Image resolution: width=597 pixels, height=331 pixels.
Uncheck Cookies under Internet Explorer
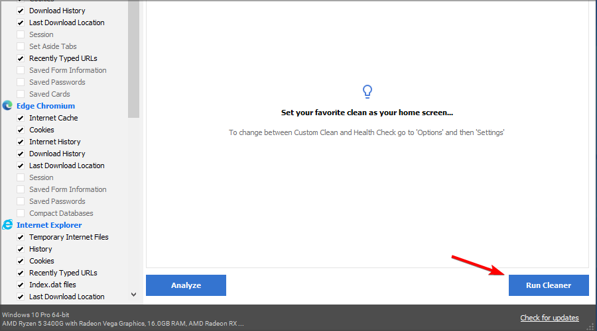point(21,261)
